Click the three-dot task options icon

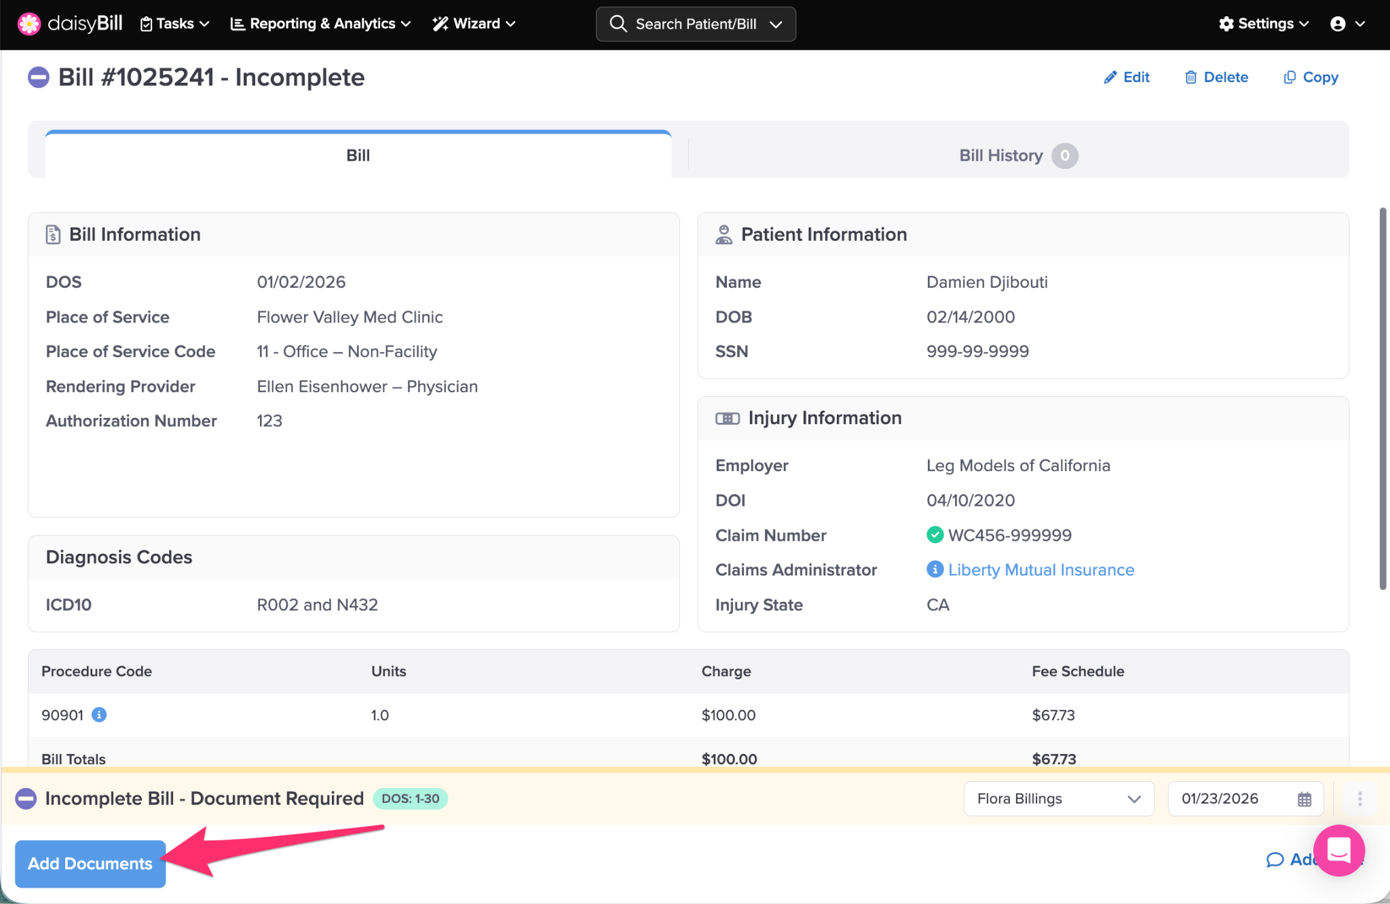[x=1359, y=799]
